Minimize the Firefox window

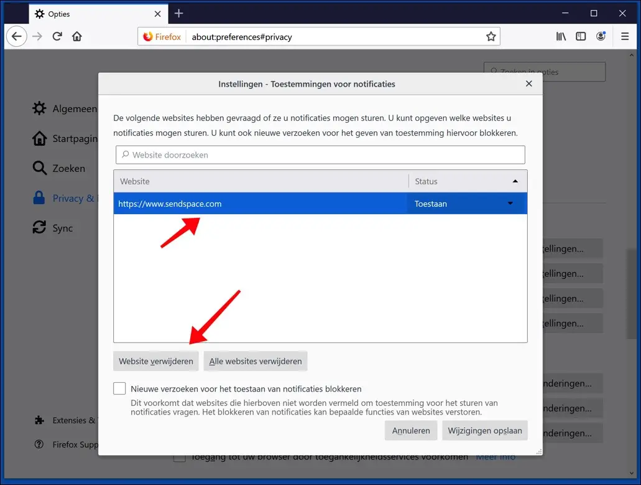[565, 14]
